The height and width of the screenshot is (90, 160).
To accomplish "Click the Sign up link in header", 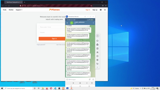I will tap(95, 10).
